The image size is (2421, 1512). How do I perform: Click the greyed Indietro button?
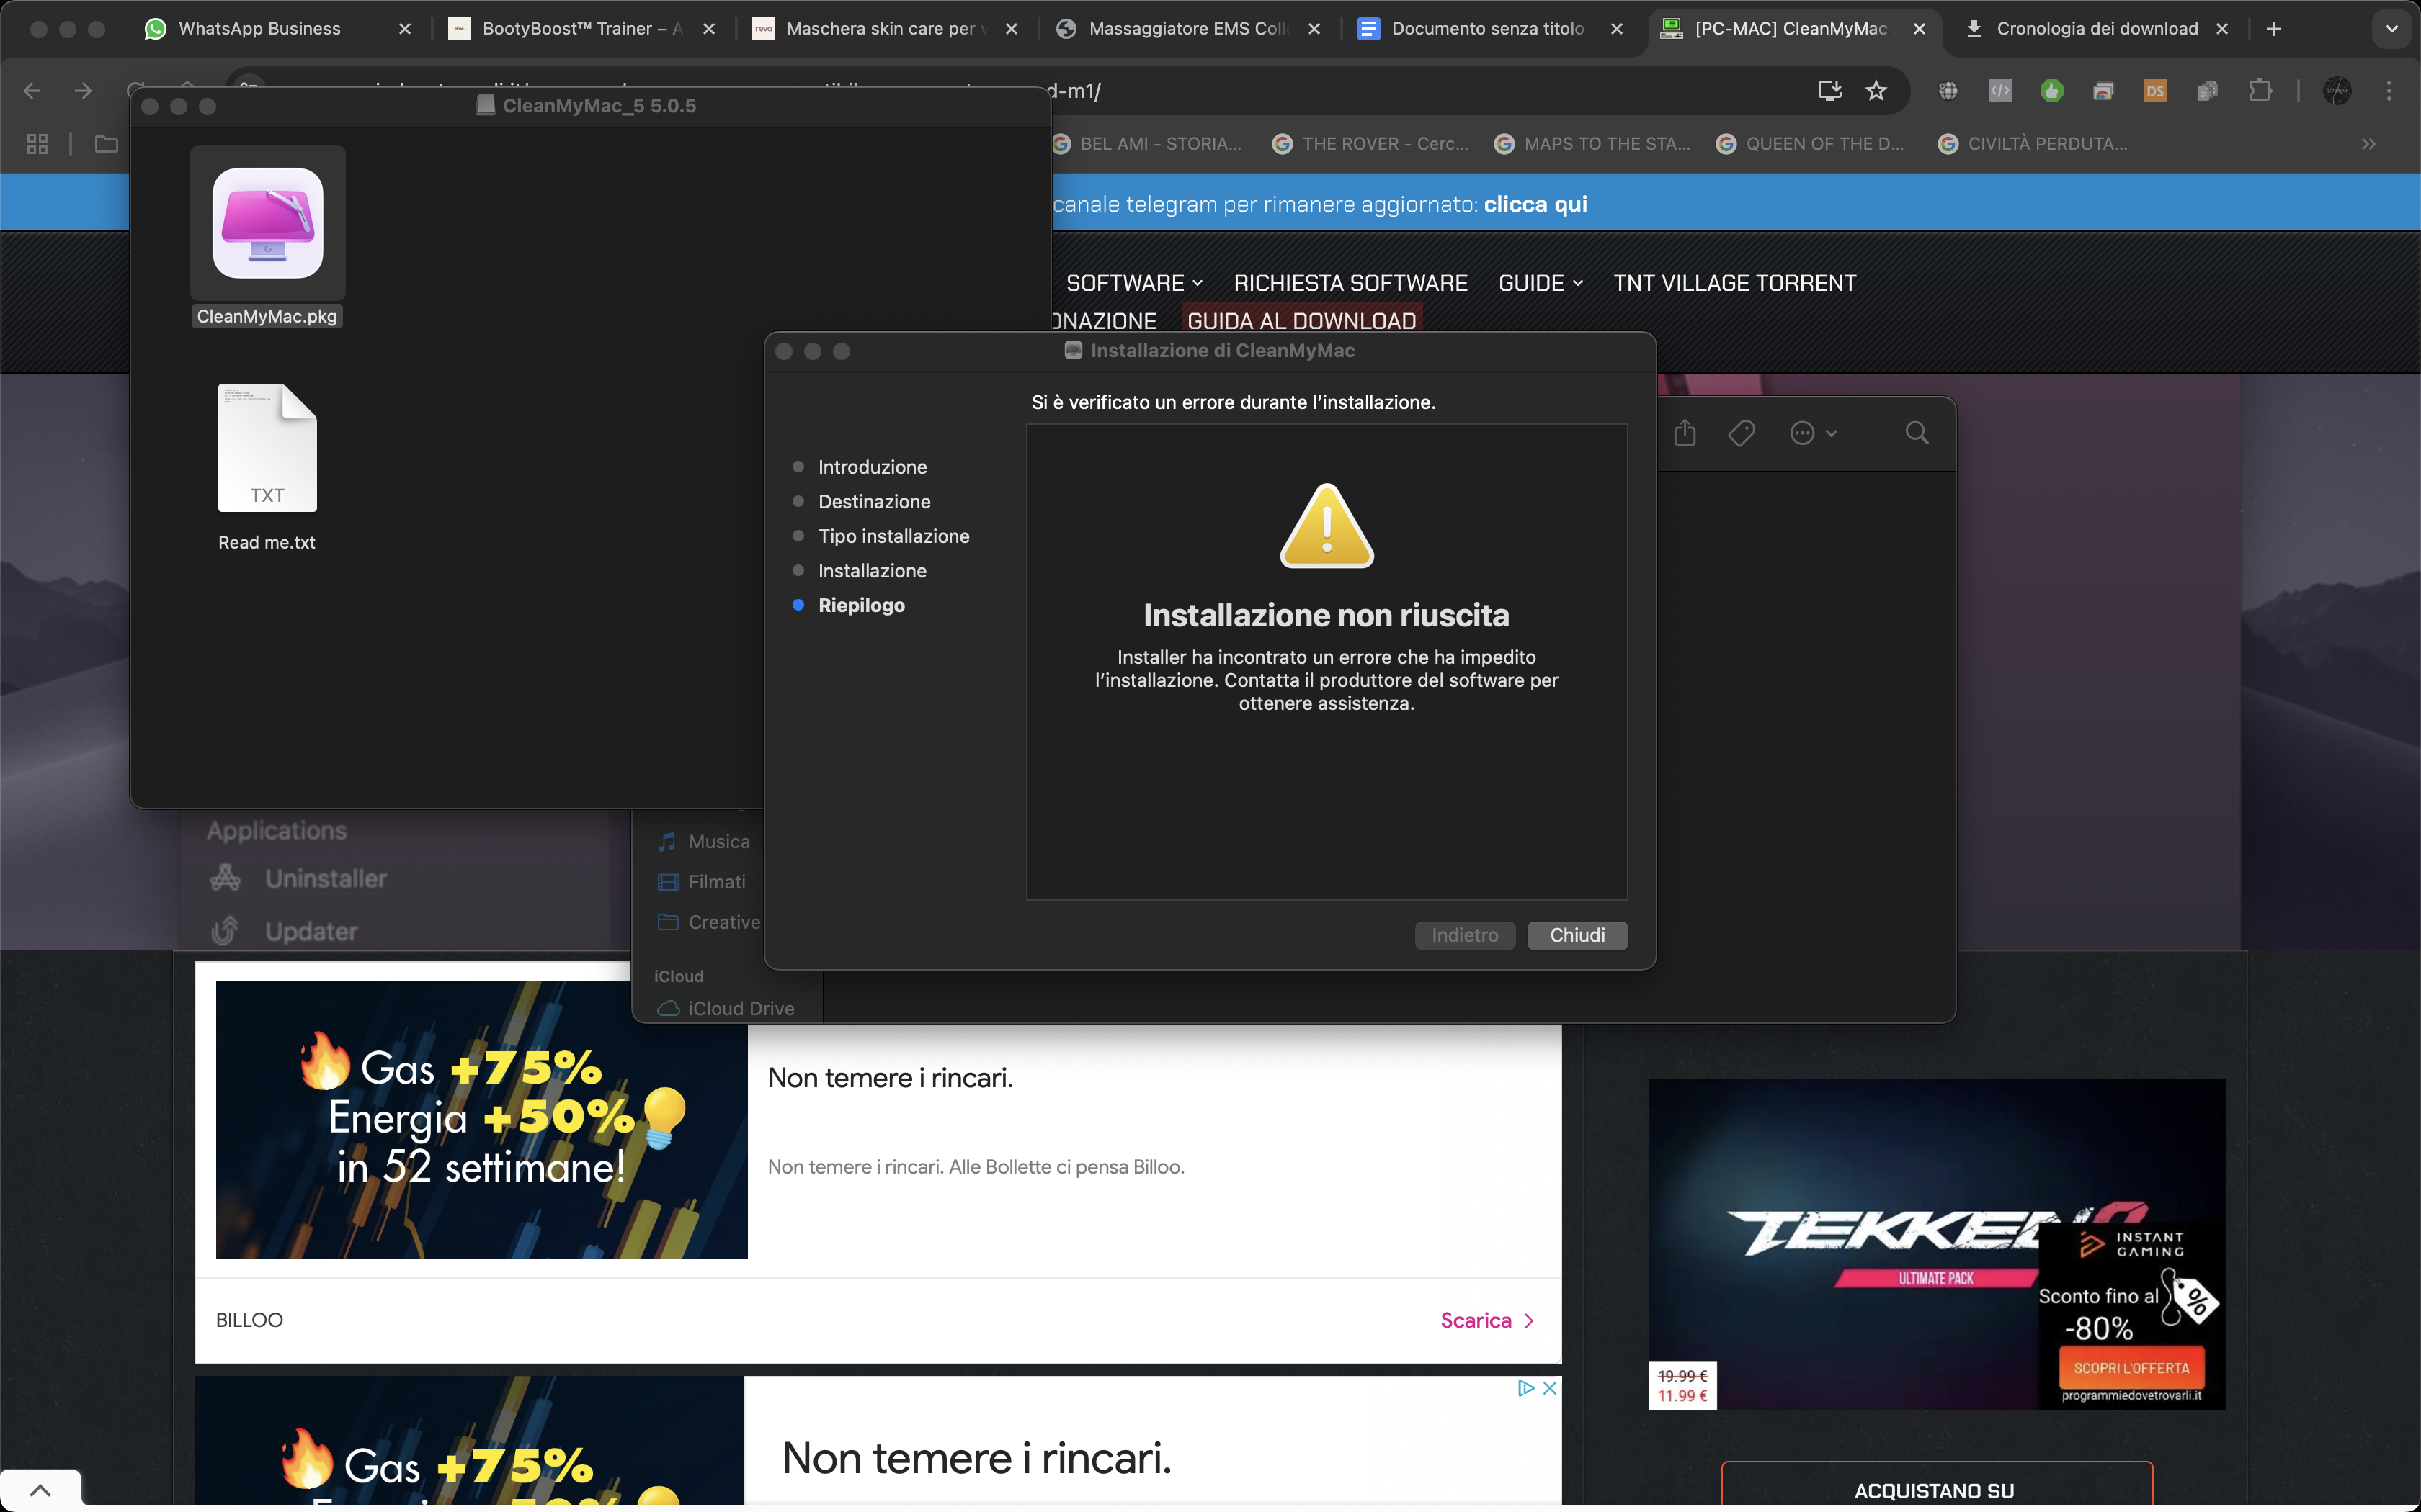click(1465, 935)
